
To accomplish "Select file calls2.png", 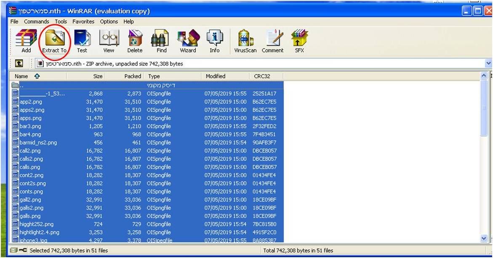I will 31,159.
